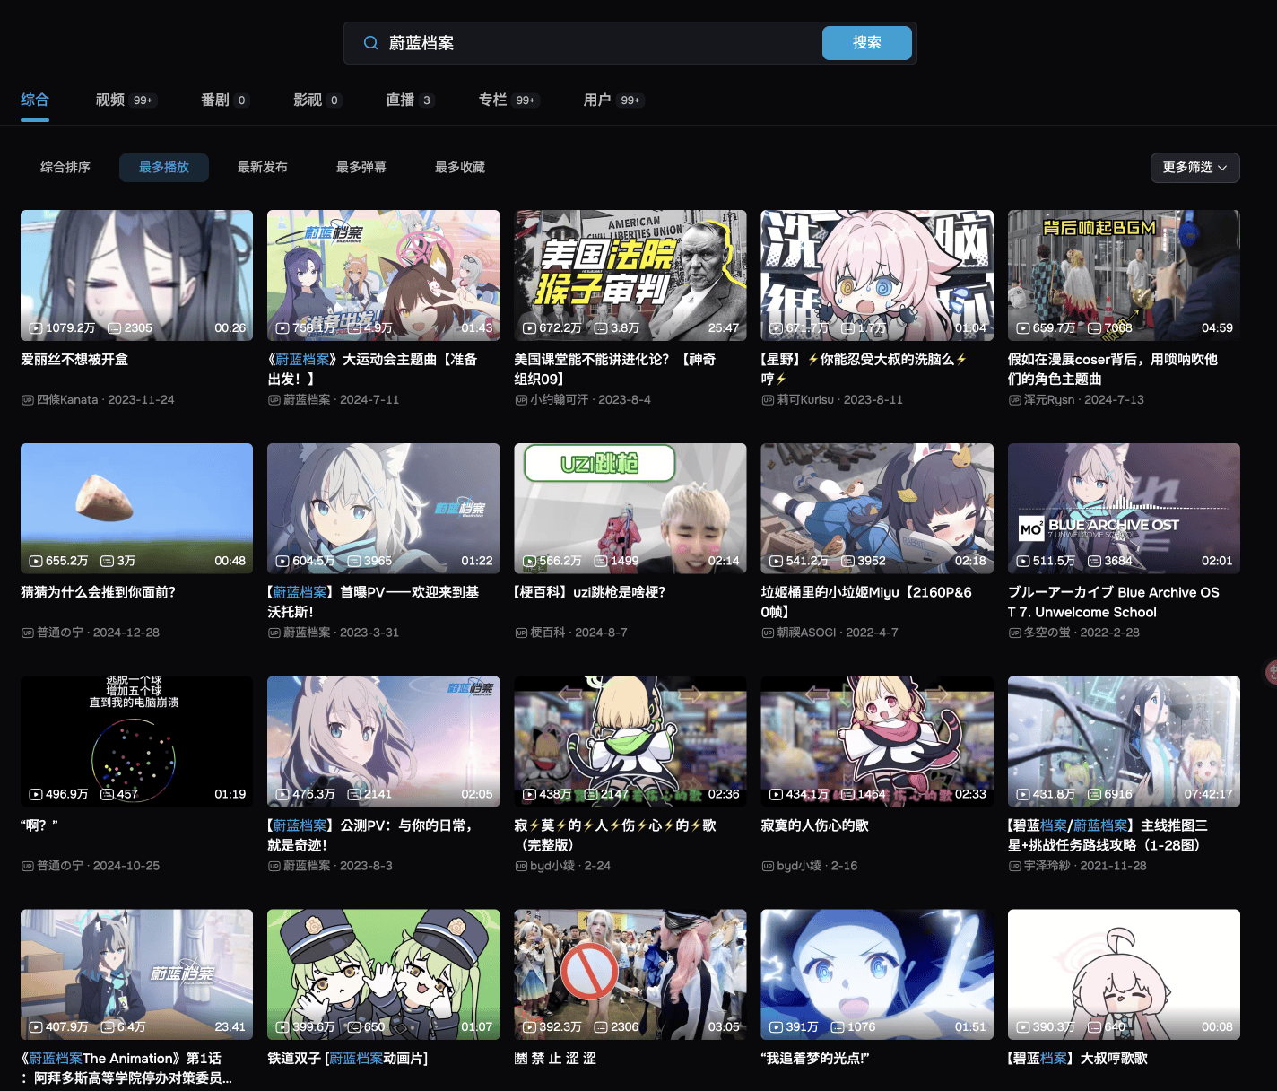Screen dimensions: 1277x1091
Task: Click UP icon beside 普通の宁 2024-12-28
Action: (28, 633)
